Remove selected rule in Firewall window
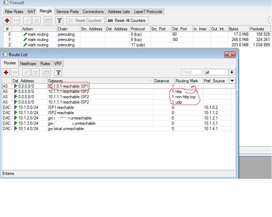272x217 pixels. click(x=16, y=20)
